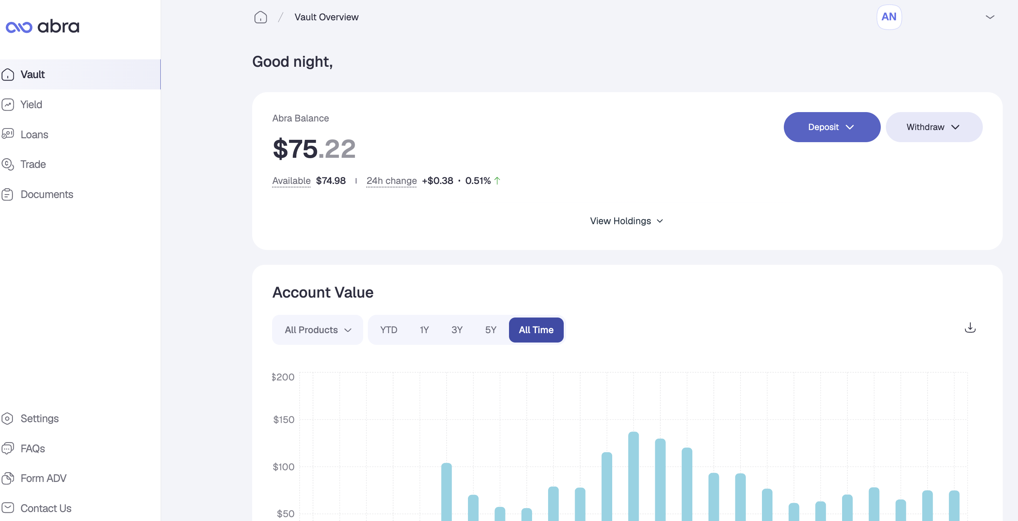1018x521 pixels.
Task: Click the $150 y-axis label
Action: (x=284, y=419)
